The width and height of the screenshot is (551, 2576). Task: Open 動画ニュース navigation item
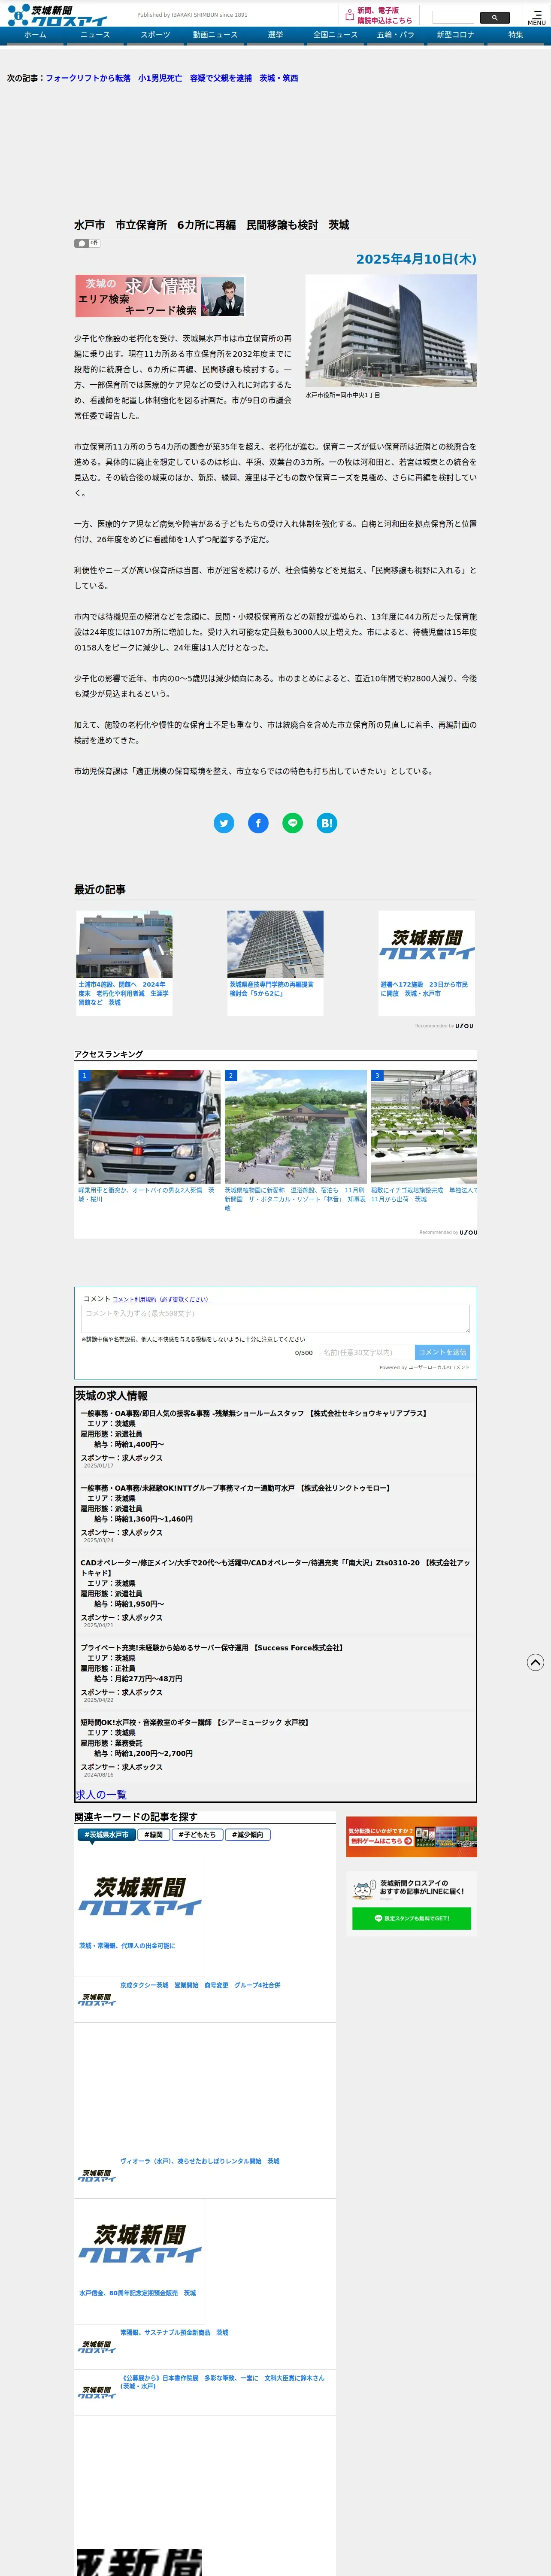coord(215,35)
